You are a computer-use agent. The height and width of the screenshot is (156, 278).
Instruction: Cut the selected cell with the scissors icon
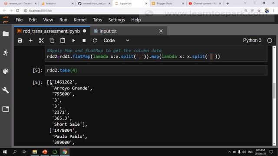[x=41, y=40]
